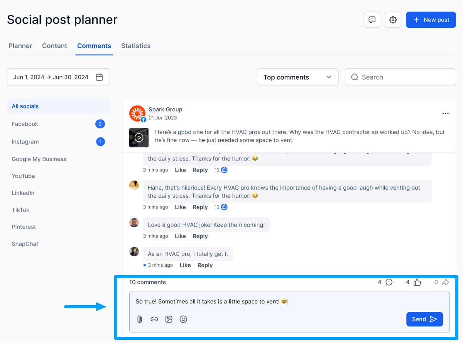The image size is (463, 343).
Task: Click the attach file paperclip icon
Action: click(x=140, y=319)
